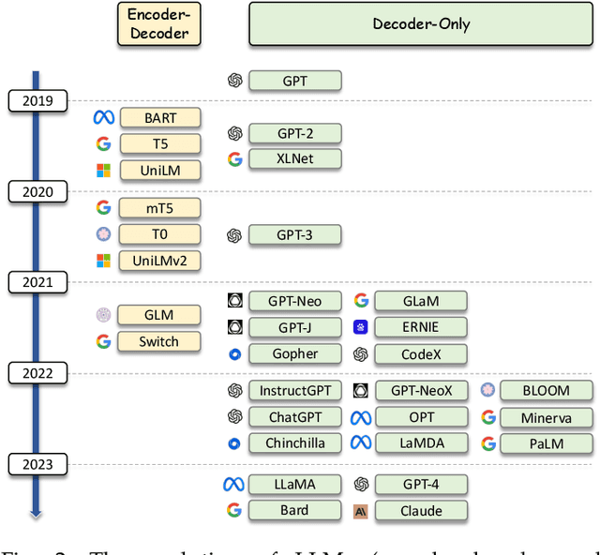The image size is (600, 555).
Task: Click the Google logo beside Bard
Action: click(234, 511)
